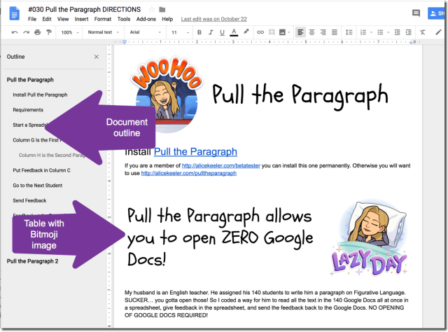
Task: Apply a numbered list
Action: coord(363,32)
